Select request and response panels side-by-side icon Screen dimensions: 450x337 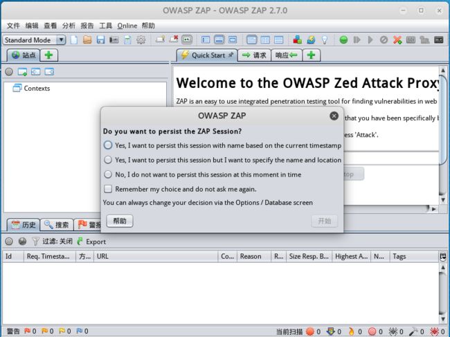click(265, 39)
